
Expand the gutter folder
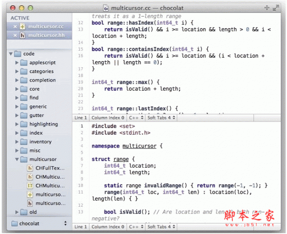point(17,116)
